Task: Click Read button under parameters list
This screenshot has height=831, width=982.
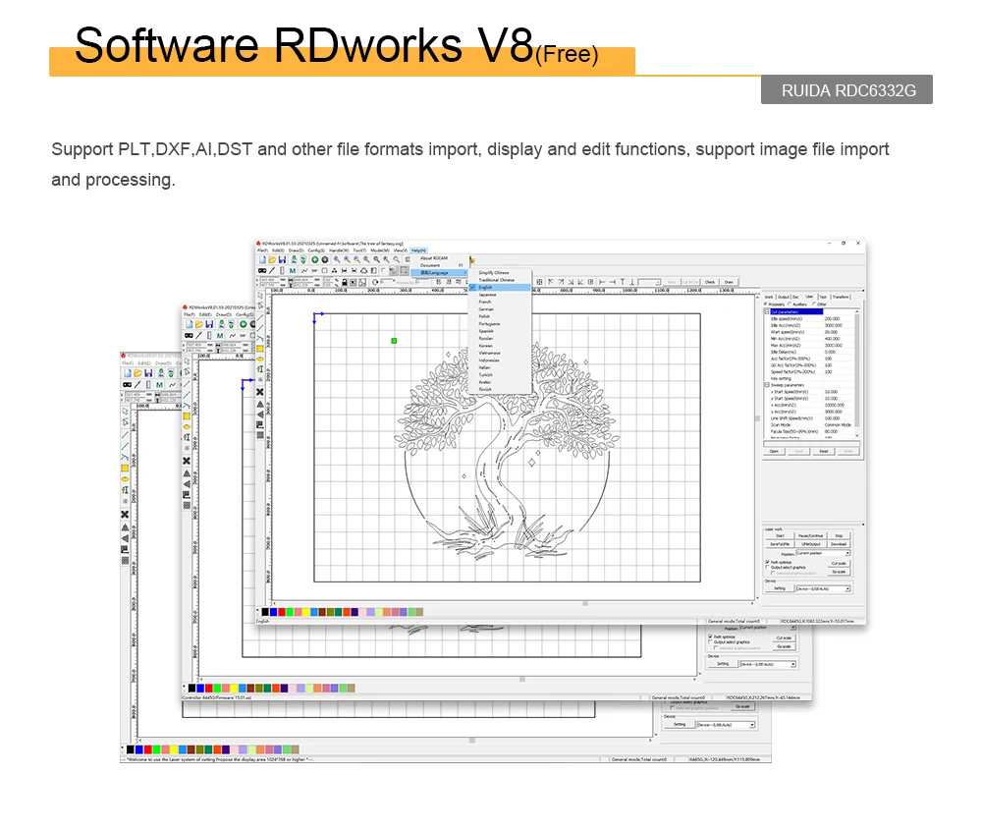Action: (x=824, y=452)
